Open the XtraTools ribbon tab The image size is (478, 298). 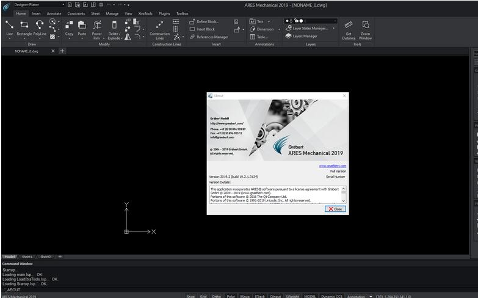(x=145, y=13)
